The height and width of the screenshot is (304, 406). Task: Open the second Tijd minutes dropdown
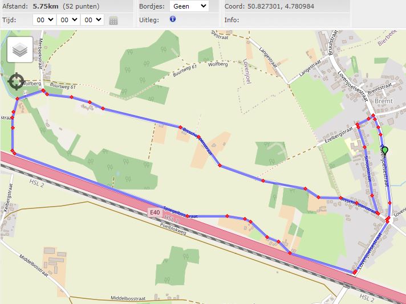[x=68, y=19]
